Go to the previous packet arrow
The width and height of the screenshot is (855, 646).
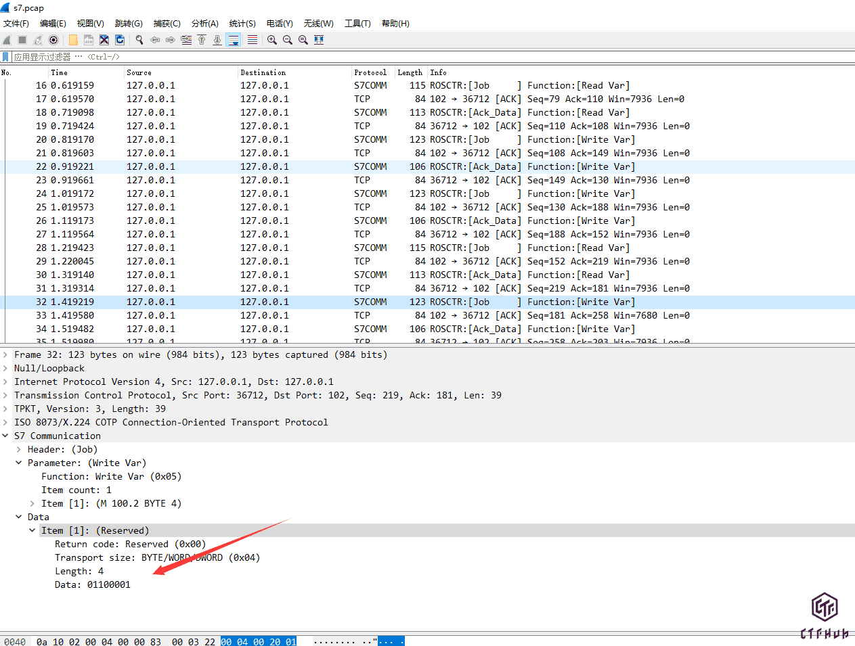tap(155, 40)
